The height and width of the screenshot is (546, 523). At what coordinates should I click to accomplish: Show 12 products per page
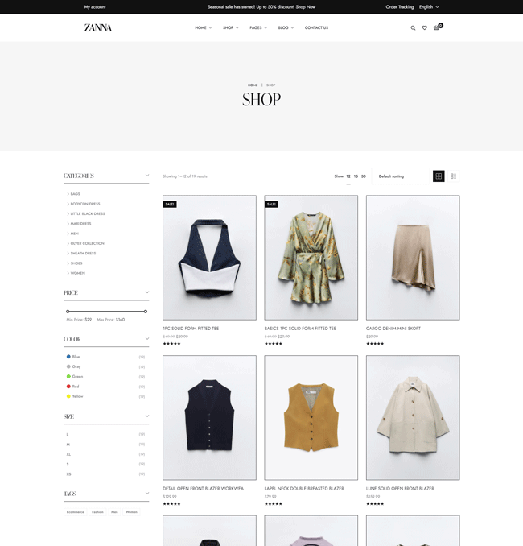tap(348, 176)
